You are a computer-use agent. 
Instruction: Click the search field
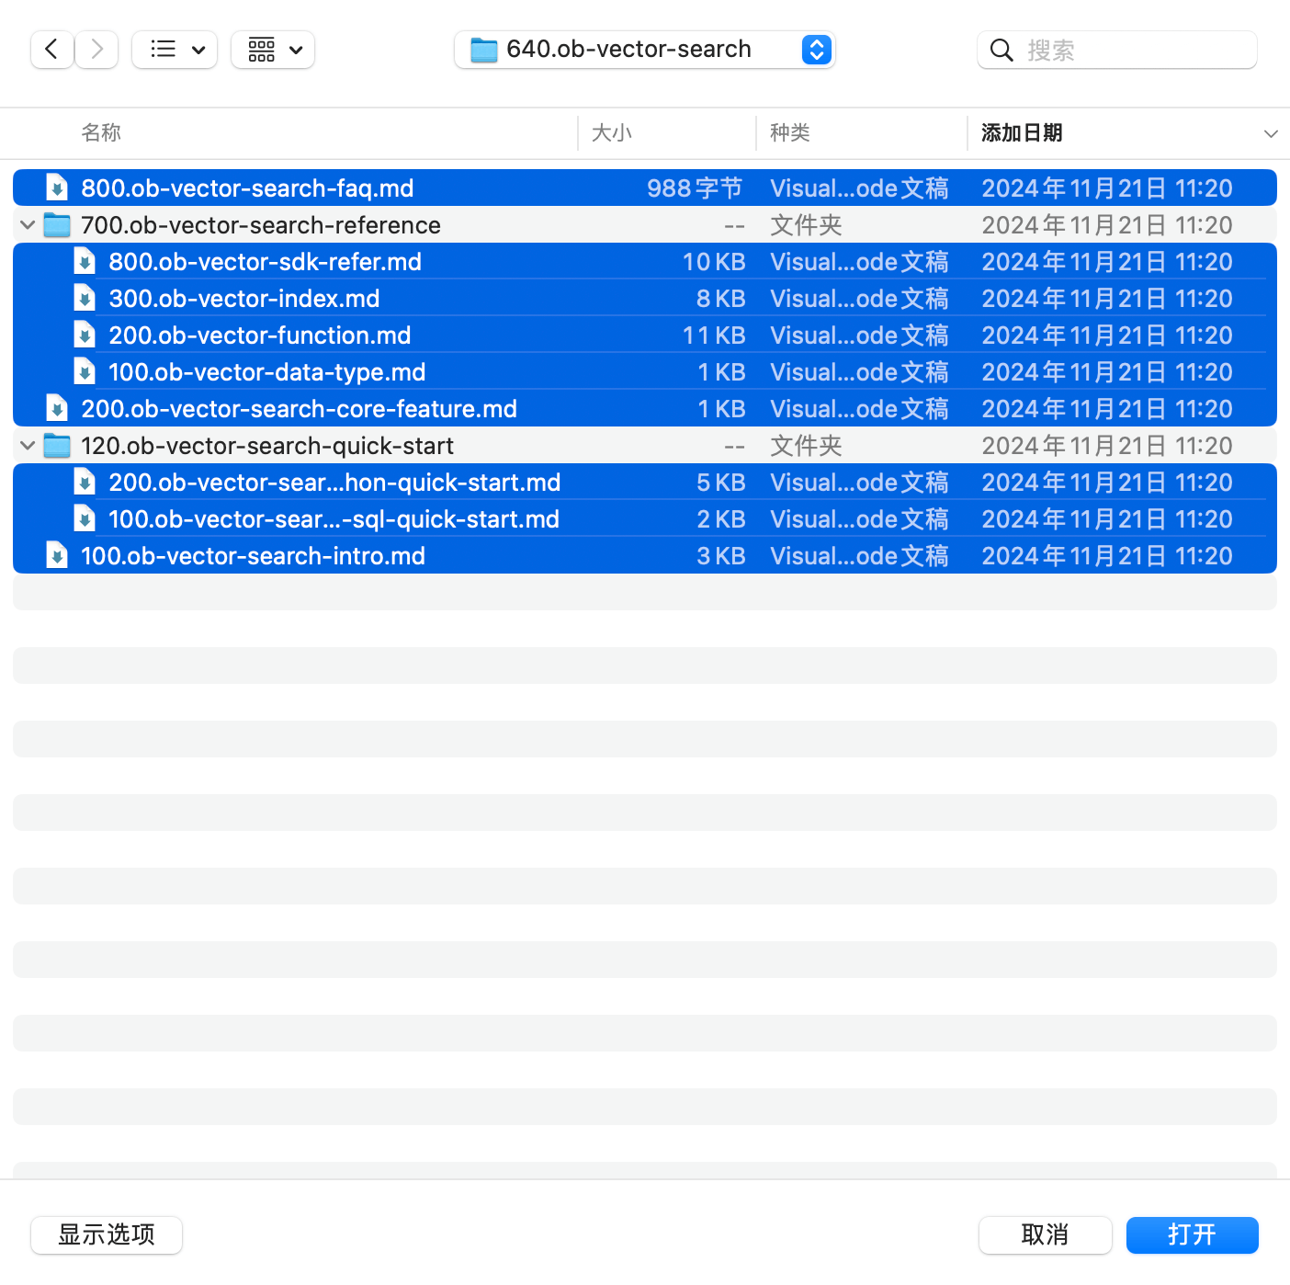pyautogui.click(x=1117, y=50)
